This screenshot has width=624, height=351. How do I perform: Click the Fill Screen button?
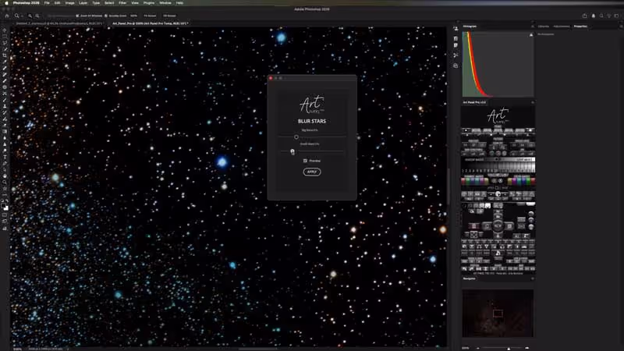(169, 16)
